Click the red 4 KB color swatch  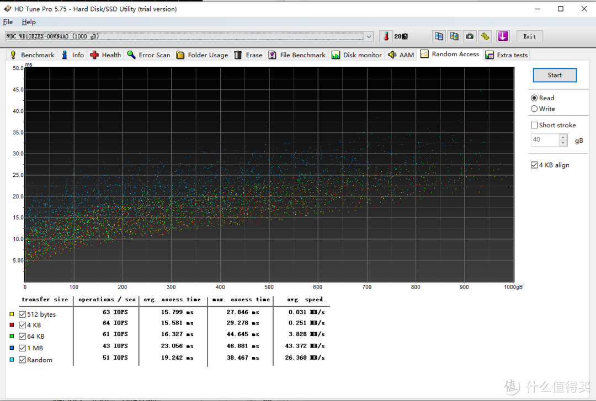(x=12, y=325)
